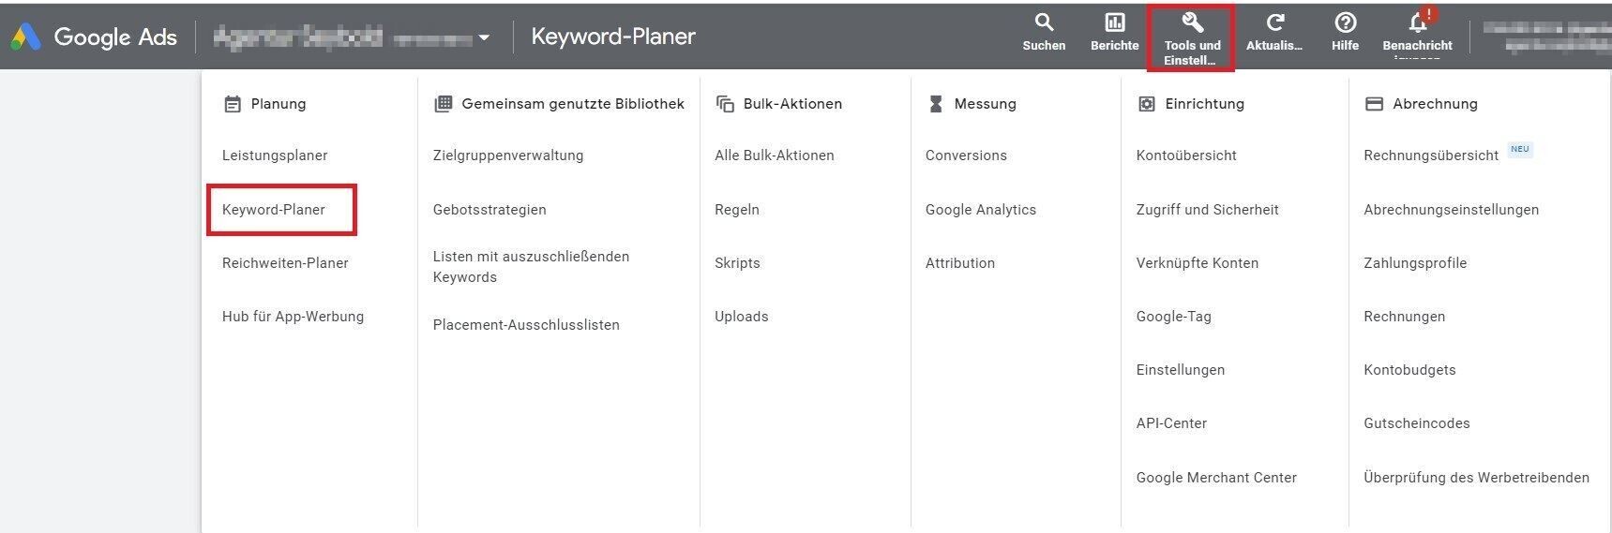Screen dimensions: 1612x533
Task: Open Placement-Ausschlusslisten
Action: coord(526,325)
